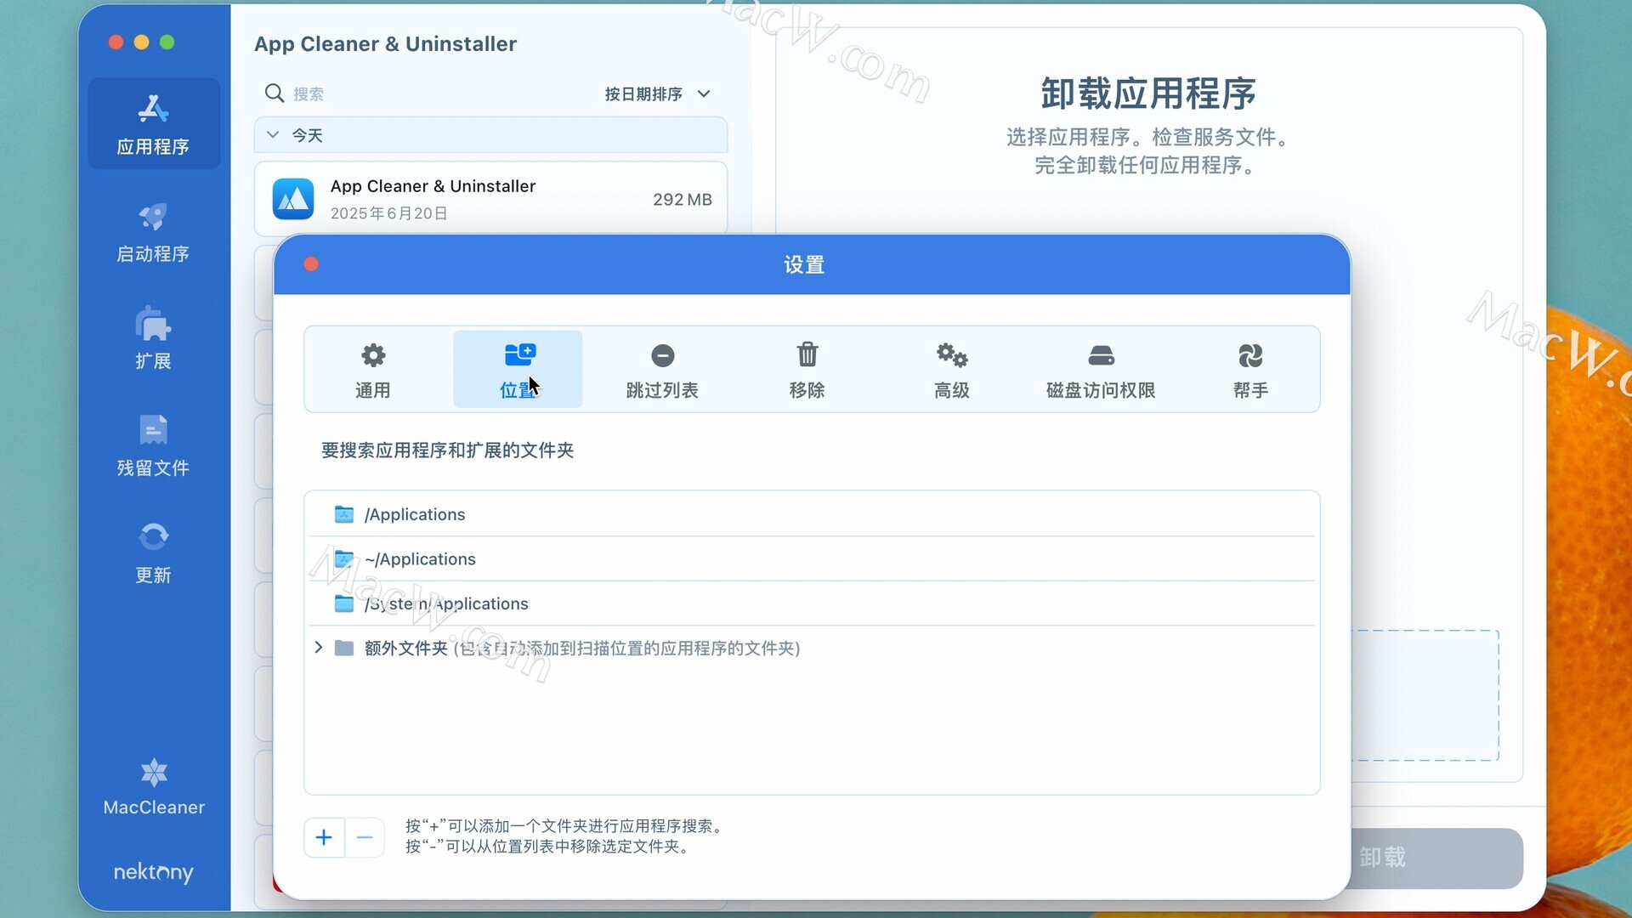Switch to the 帮手 settings tab
Image resolution: width=1632 pixels, height=918 pixels.
pyautogui.click(x=1250, y=370)
